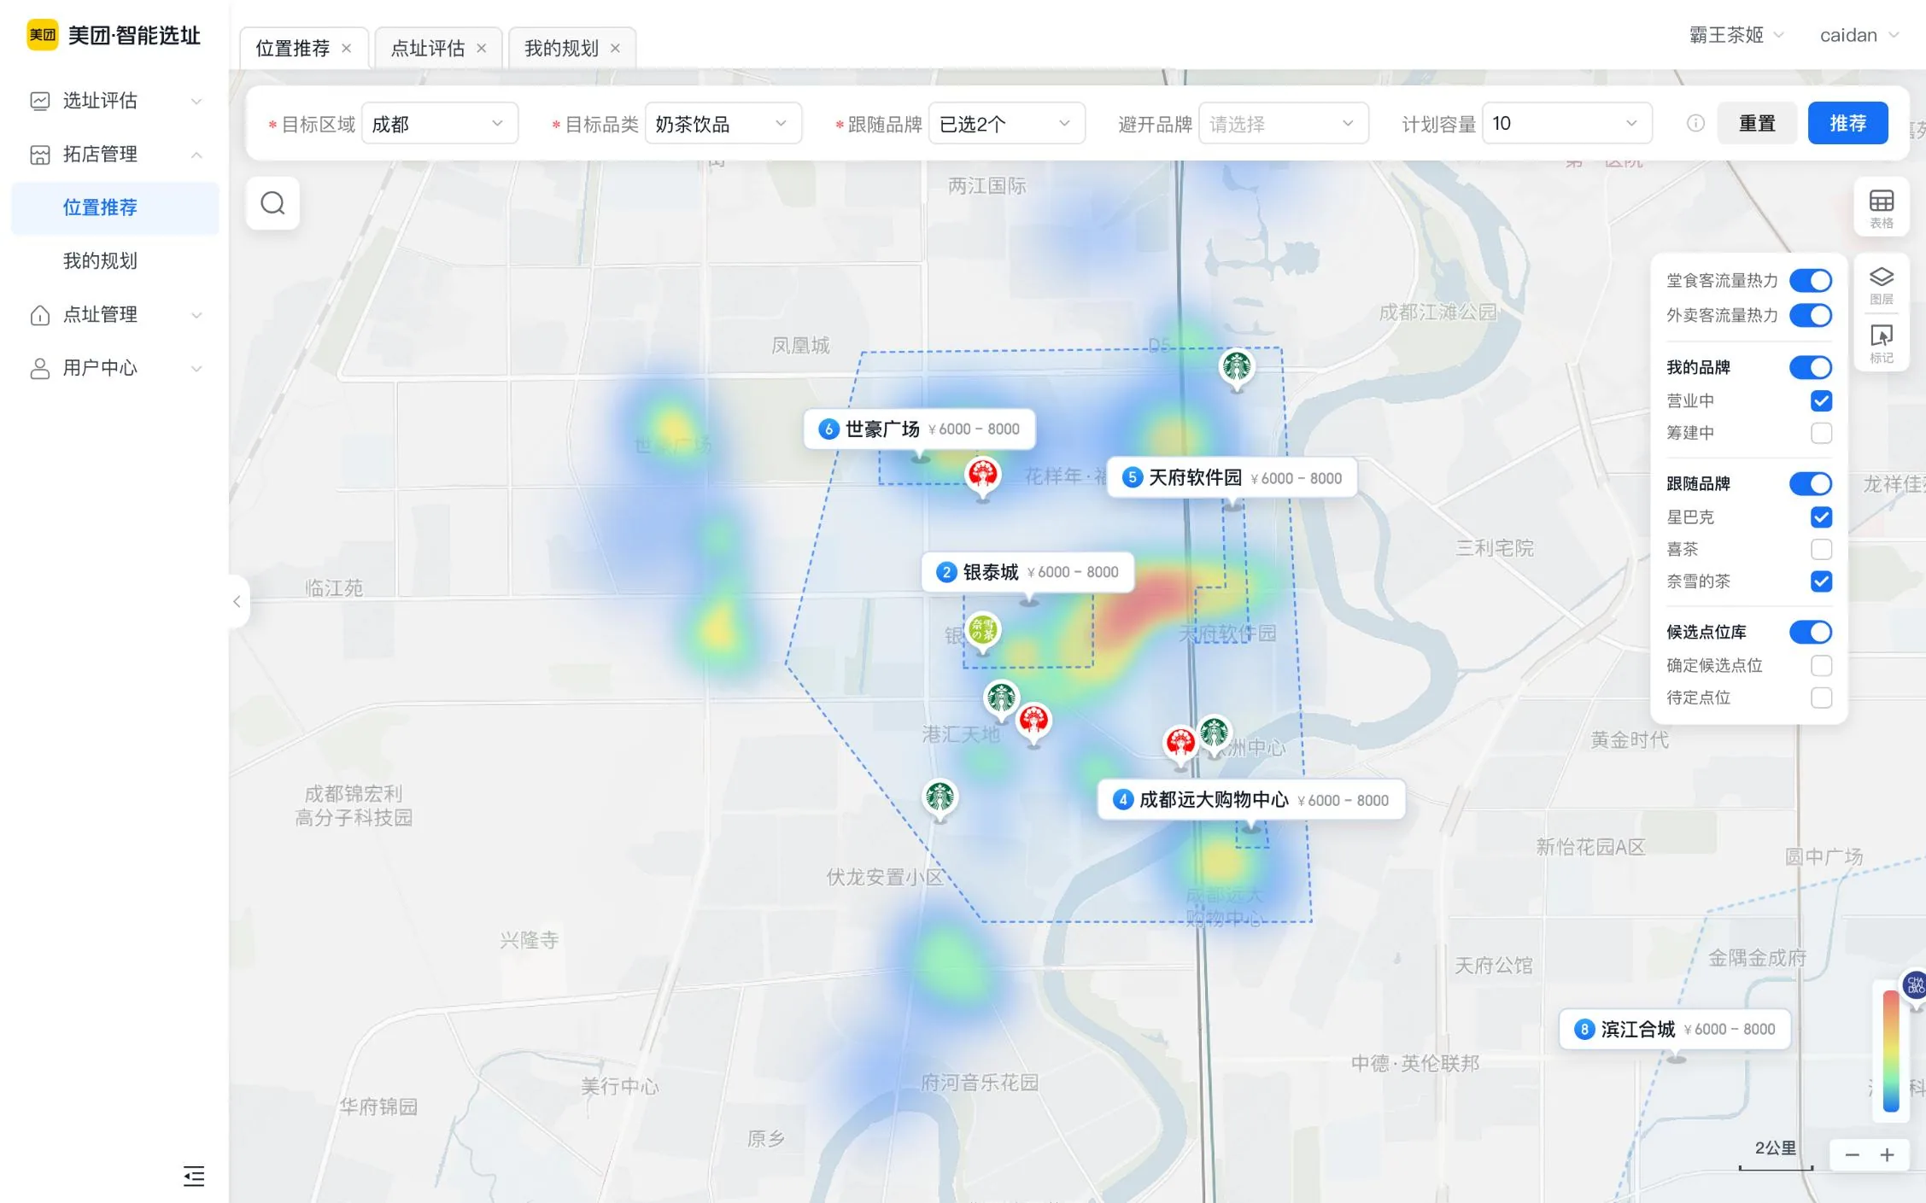Zoom in the map with plus button

pos(1888,1155)
